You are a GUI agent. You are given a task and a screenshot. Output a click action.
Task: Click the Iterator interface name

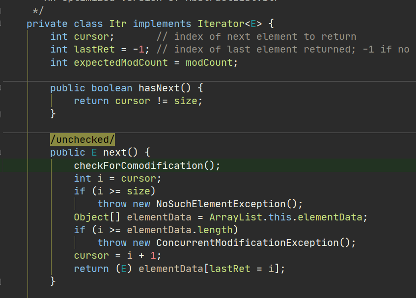click(221, 24)
